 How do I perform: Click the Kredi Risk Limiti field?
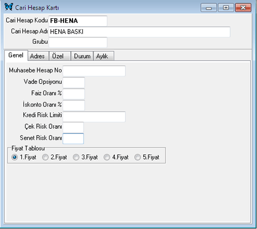[94, 116]
